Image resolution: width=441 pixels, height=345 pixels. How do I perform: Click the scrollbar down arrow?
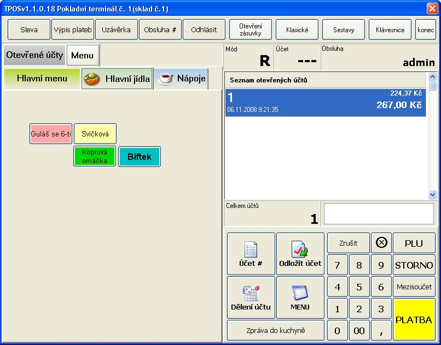pos(432,194)
